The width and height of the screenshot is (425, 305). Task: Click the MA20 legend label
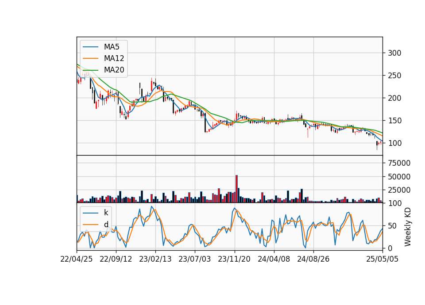tap(114, 70)
